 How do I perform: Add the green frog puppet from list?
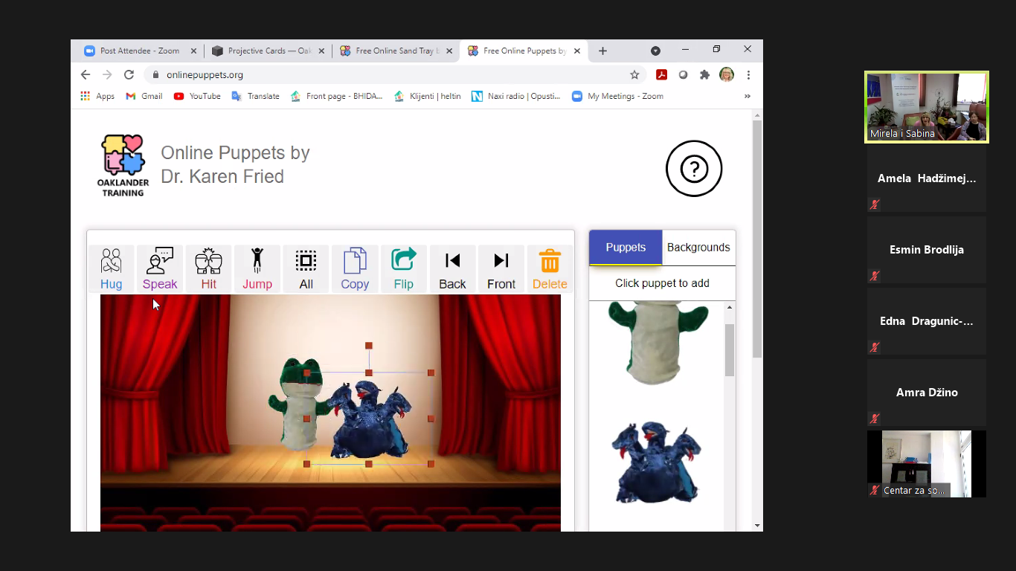tap(656, 342)
